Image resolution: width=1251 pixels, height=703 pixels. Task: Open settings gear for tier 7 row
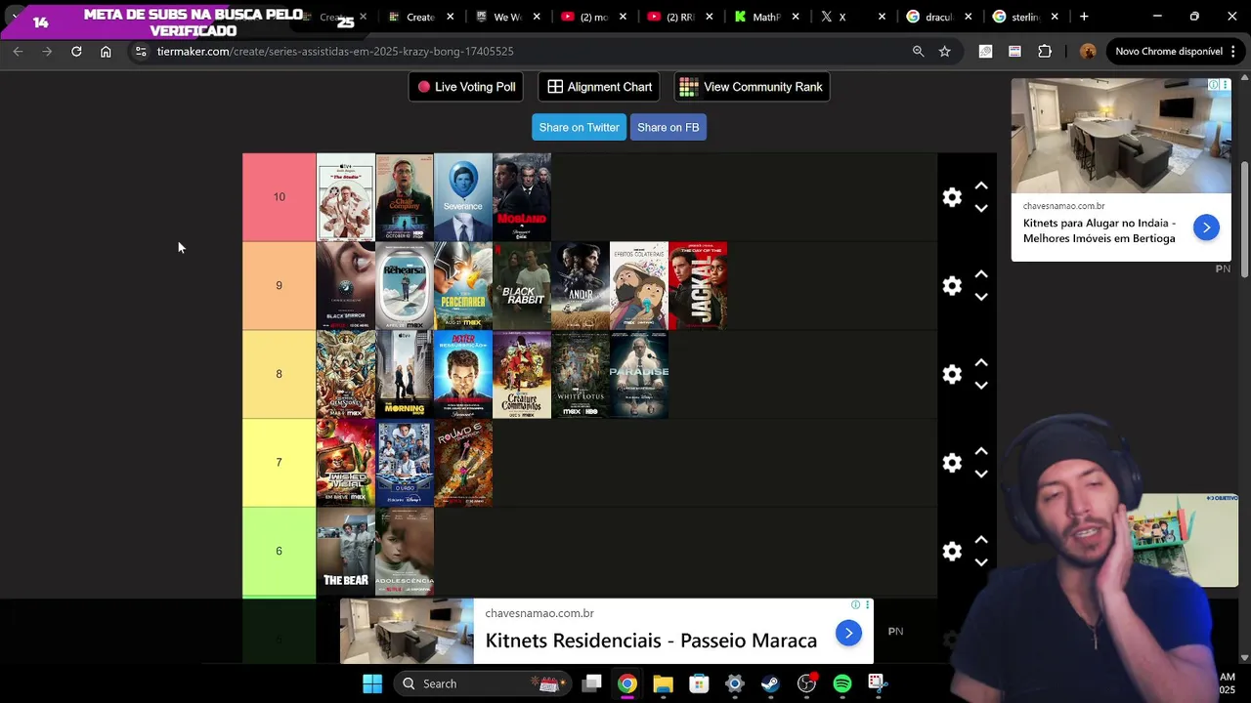[952, 463]
